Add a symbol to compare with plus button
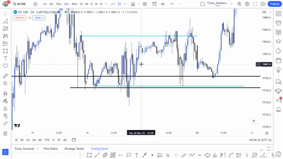Viewport: 283px width, 159px height. (x=35, y=4)
